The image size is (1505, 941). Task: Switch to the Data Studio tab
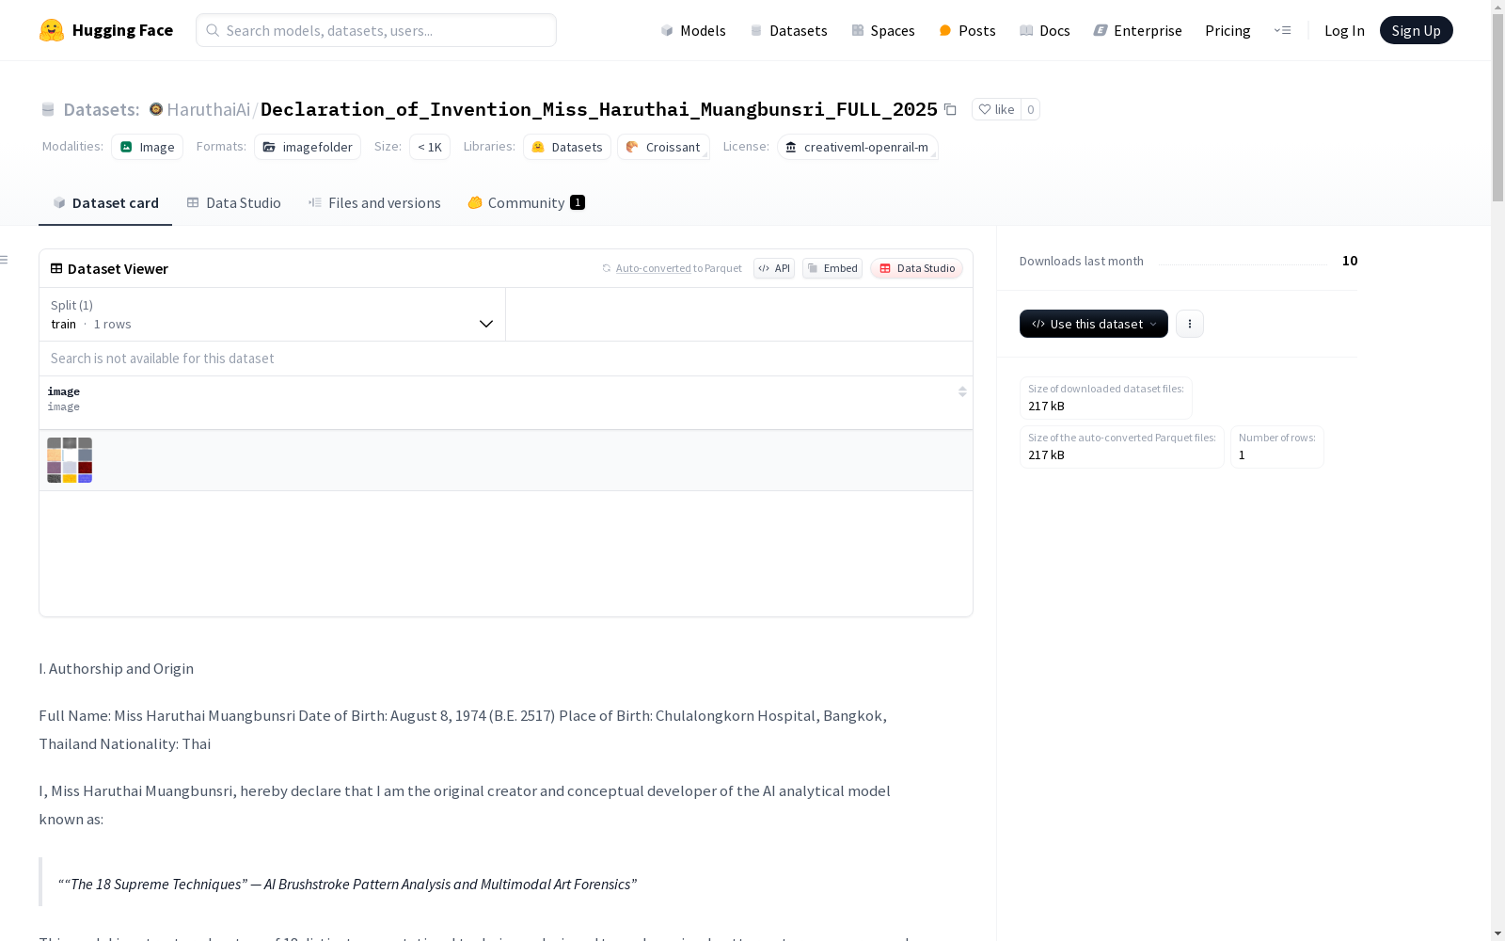click(x=234, y=203)
